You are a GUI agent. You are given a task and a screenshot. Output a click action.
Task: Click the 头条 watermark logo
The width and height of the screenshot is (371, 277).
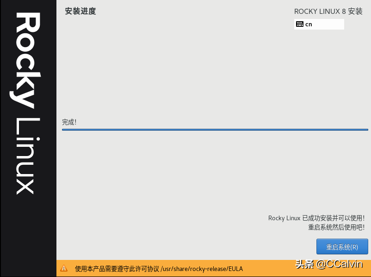pos(304,265)
